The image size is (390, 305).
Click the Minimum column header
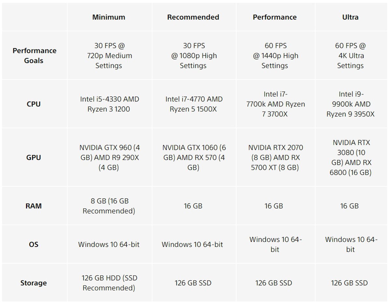(109, 17)
